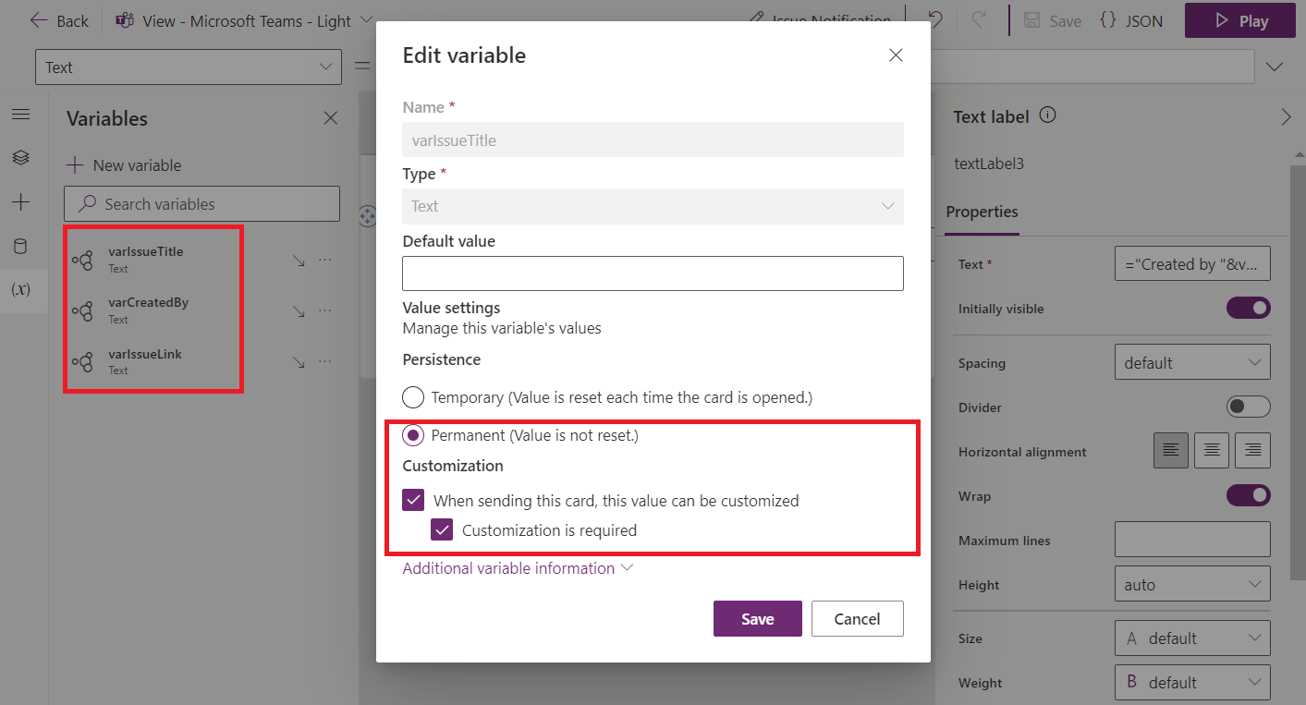Image resolution: width=1306 pixels, height=705 pixels.
Task: Select the Permanent persistence radio button
Action: pos(413,434)
